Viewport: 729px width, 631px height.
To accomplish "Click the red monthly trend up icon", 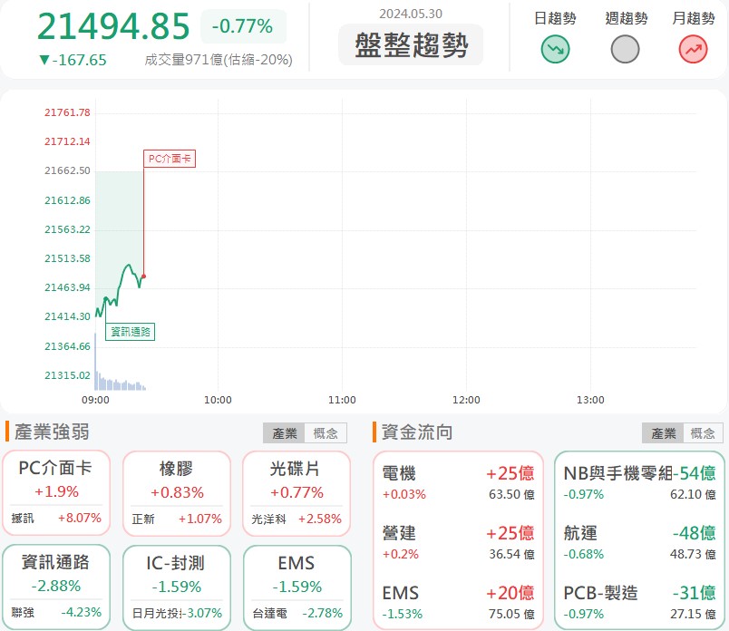I will pos(693,49).
